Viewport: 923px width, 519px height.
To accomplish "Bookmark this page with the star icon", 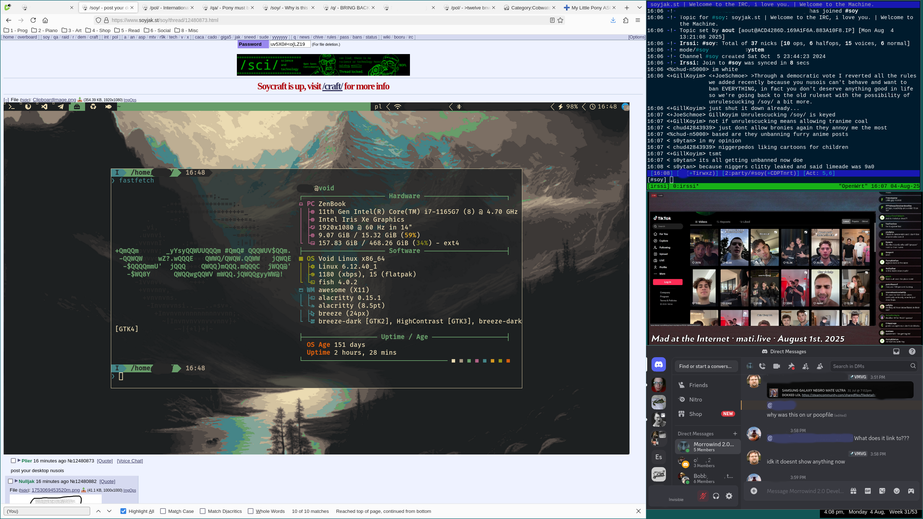I will click(560, 20).
